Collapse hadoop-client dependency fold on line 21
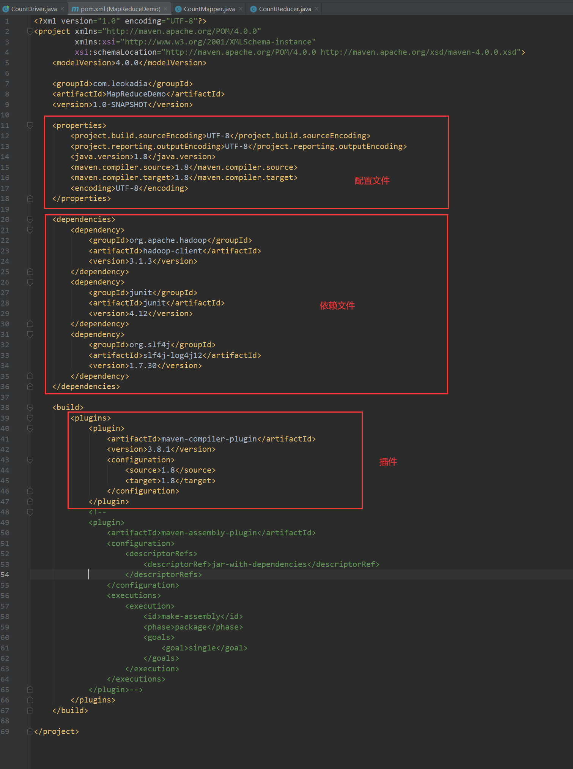573x769 pixels. (x=30, y=230)
